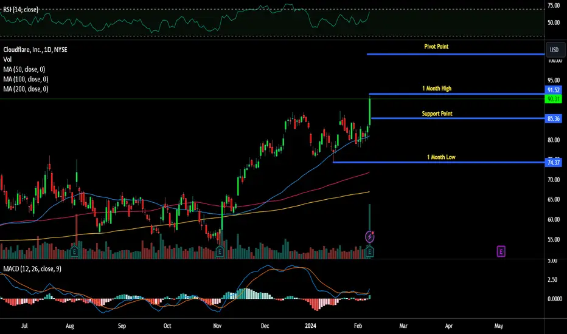Click the RSI (14, close) legend
Screen dimensions: 567x334
(21, 9)
